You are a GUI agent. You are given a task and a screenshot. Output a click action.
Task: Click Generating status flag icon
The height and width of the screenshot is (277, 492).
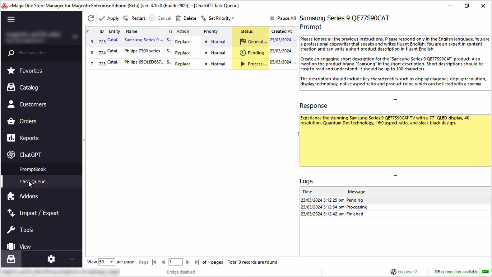(243, 42)
